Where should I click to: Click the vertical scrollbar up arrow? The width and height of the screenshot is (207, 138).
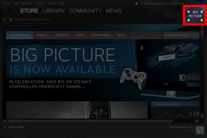point(202,27)
